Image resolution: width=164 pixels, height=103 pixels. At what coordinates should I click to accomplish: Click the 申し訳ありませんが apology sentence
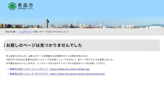(47, 56)
